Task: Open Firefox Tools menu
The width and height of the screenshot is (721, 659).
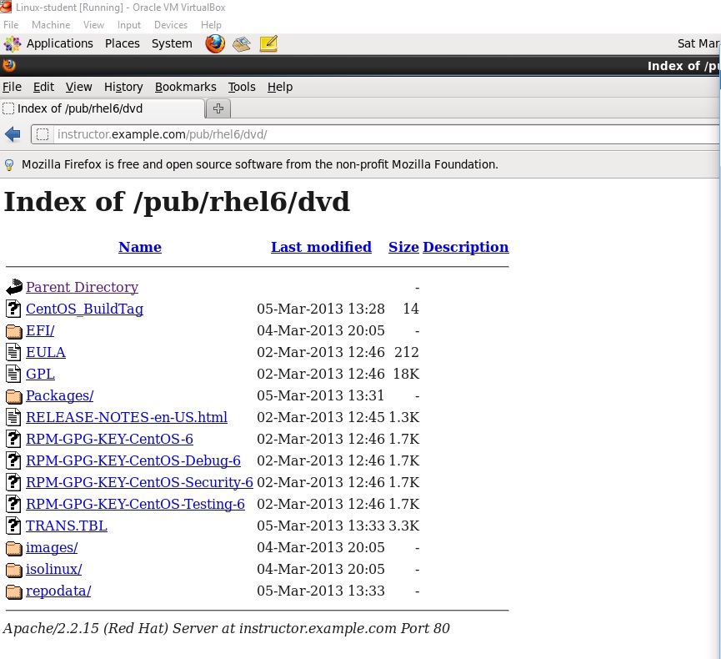Action: point(242,87)
